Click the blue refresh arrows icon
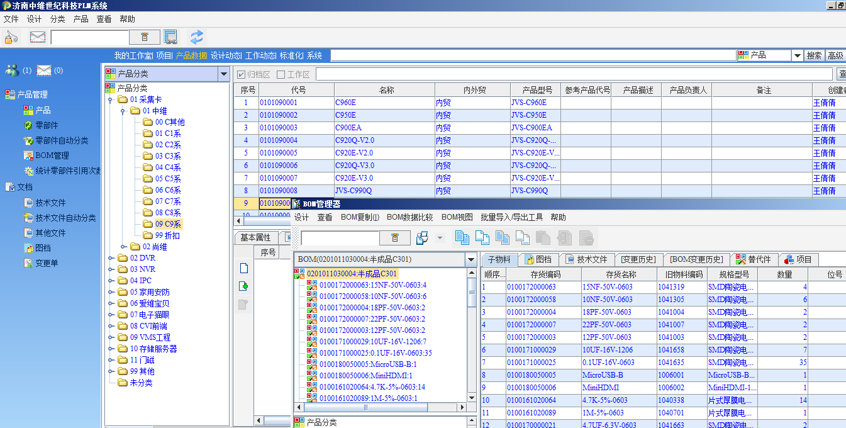The height and width of the screenshot is (428, 846). [x=197, y=37]
